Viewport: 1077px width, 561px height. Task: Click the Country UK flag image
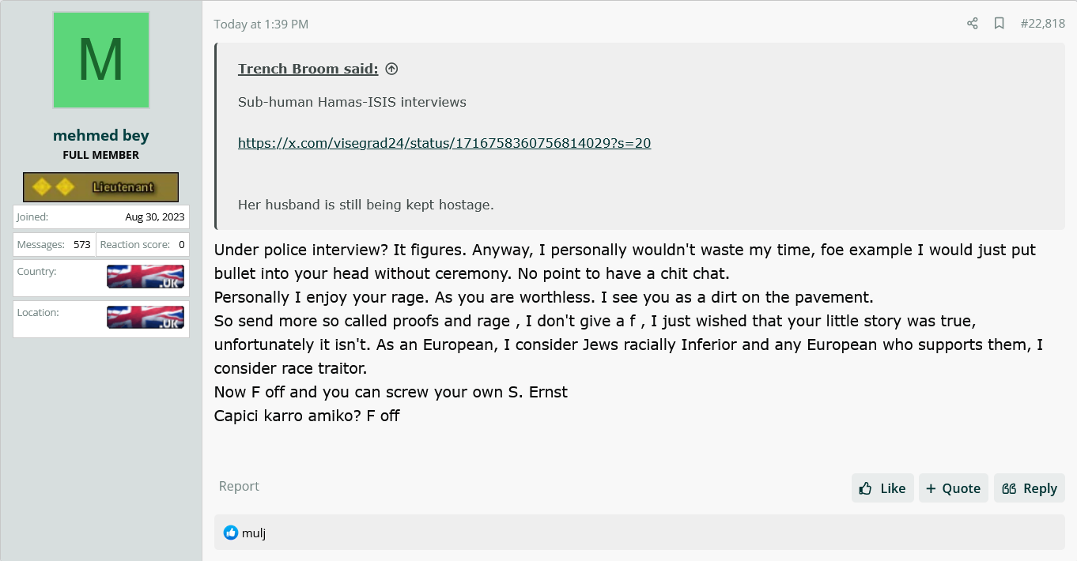[x=145, y=277]
